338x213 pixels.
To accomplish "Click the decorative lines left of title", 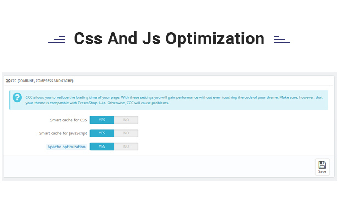I will [x=57, y=40].
